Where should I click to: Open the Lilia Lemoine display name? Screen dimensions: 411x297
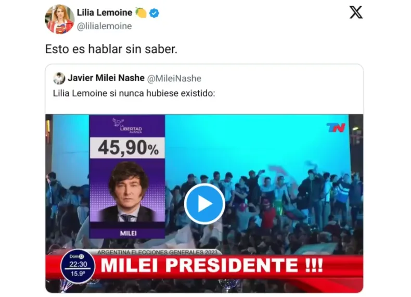pyautogui.click(x=105, y=13)
